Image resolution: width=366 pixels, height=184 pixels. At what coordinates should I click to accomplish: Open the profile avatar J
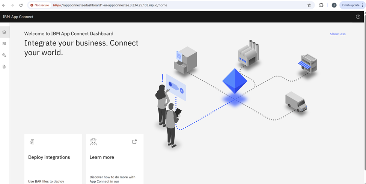coord(334,5)
